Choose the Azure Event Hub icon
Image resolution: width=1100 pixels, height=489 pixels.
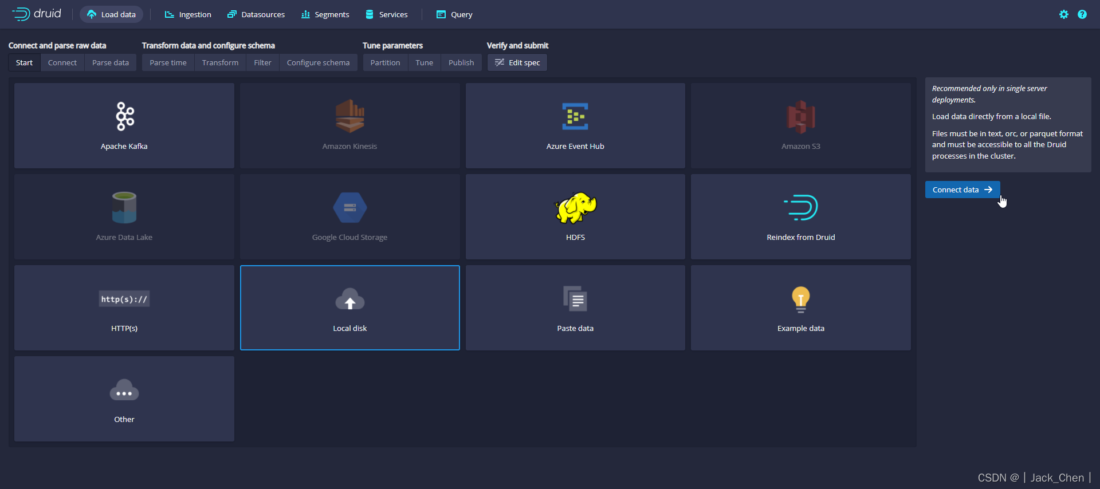point(575,116)
